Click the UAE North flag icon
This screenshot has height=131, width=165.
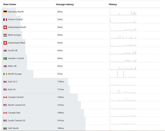5,128
